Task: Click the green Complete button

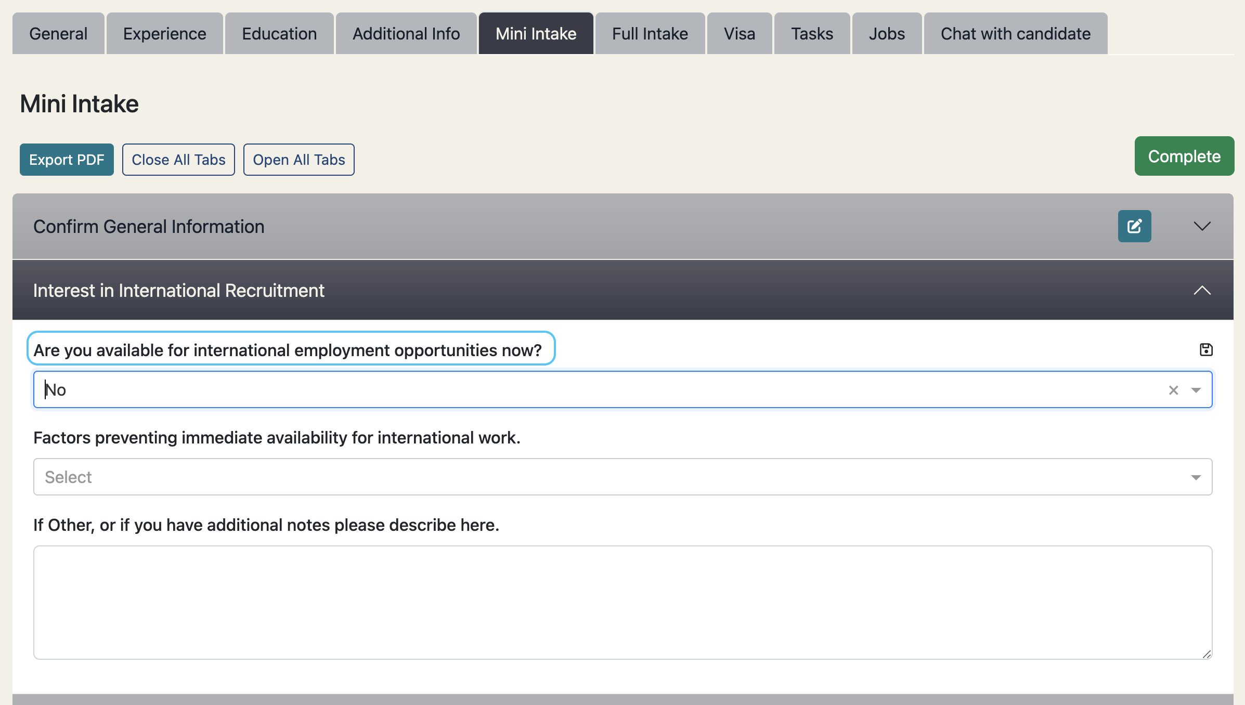Action: 1184,156
